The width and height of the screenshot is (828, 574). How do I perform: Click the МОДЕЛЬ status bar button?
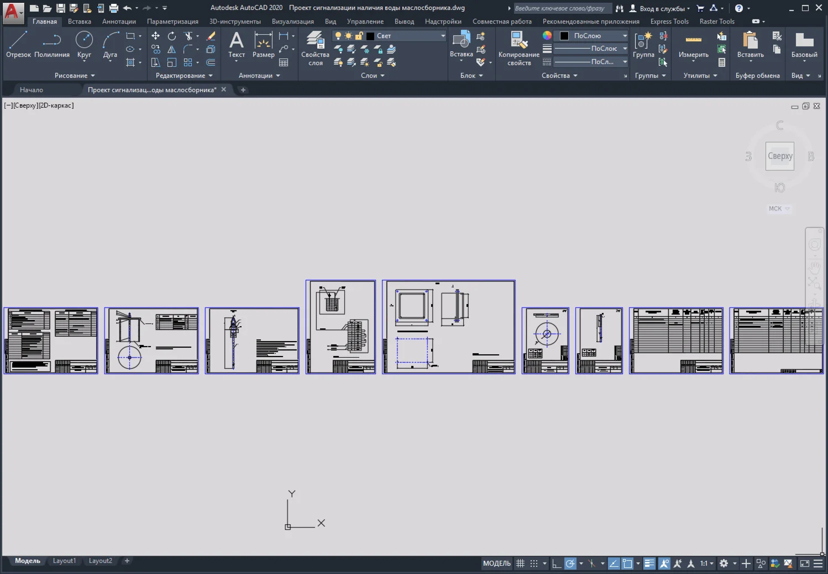(x=497, y=564)
